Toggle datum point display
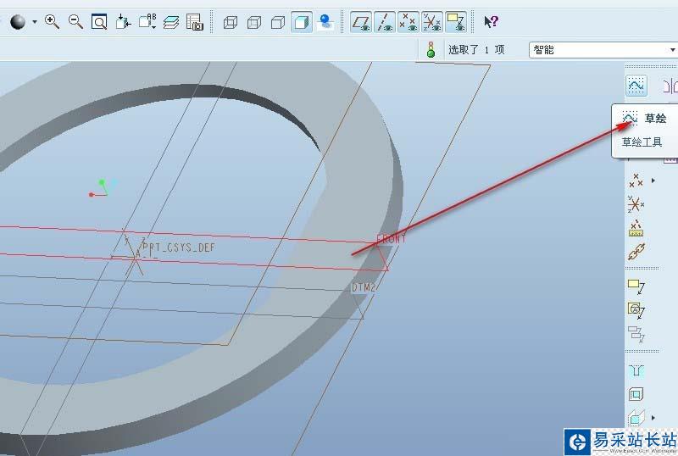Viewport: 678px width, 456px height. 408,22
